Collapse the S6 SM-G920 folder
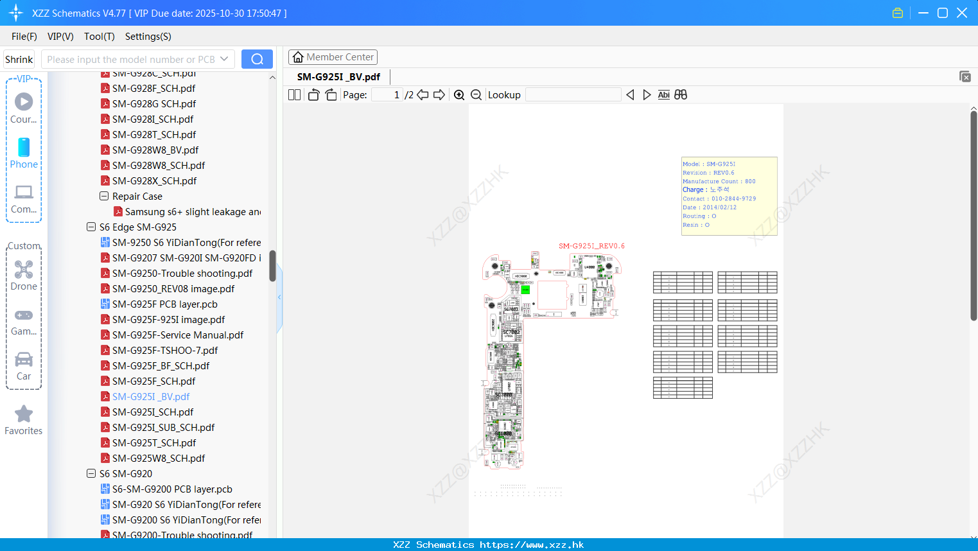978x551 pixels. (x=91, y=473)
